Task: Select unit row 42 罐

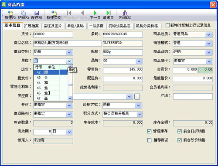Action: click(51, 72)
